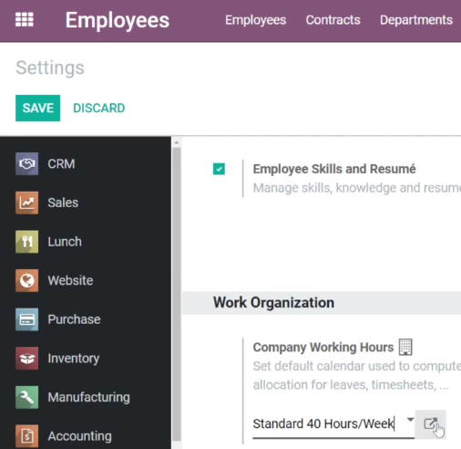Click company building icon beside Working Hours

[405, 347]
